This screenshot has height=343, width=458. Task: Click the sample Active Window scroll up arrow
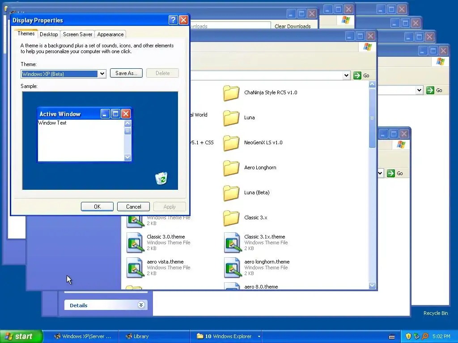click(x=127, y=123)
